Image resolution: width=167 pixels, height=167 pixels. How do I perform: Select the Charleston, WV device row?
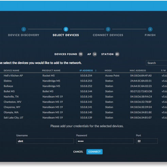tap(83, 102)
